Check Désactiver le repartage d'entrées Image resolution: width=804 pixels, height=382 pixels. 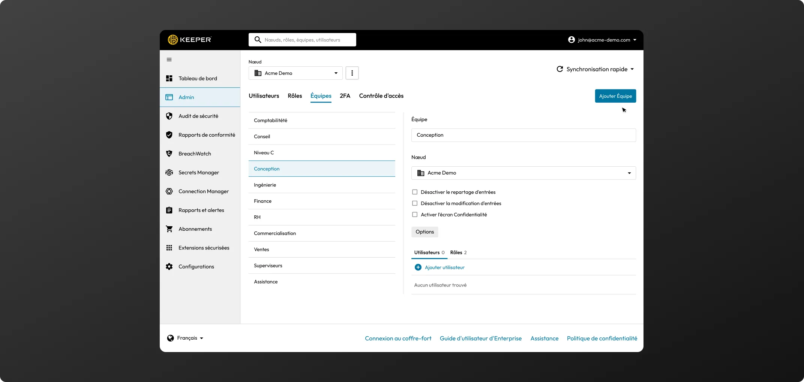coord(415,192)
